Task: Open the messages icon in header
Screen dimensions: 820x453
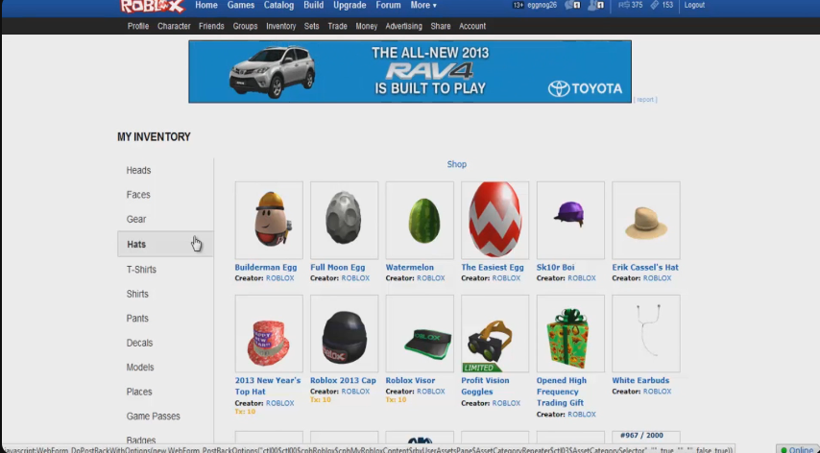Action: (x=572, y=6)
